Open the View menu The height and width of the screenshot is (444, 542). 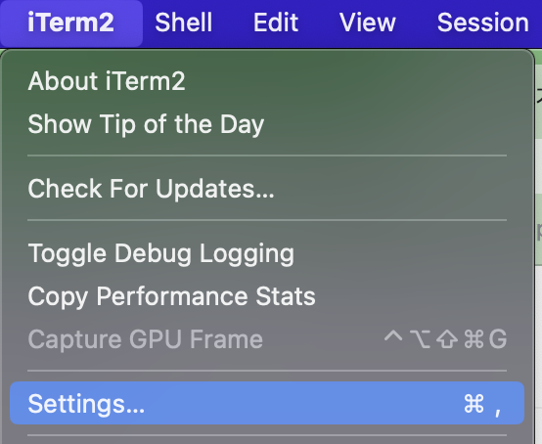click(x=368, y=22)
